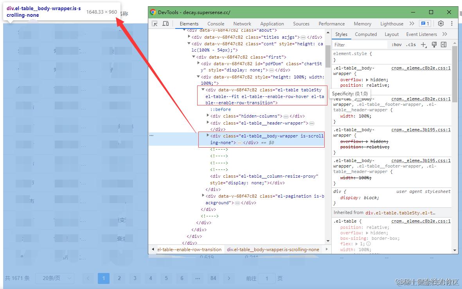Click Elements panel scrollbar down arrow
The height and width of the screenshot is (289, 462).
click(x=328, y=241)
